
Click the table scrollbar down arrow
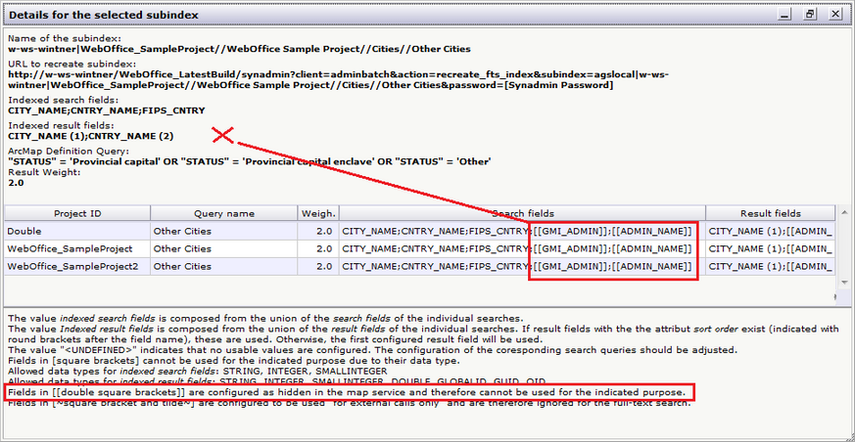tap(844, 282)
